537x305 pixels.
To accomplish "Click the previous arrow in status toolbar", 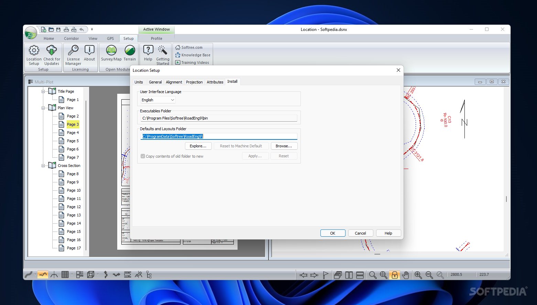I will tap(303, 275).
